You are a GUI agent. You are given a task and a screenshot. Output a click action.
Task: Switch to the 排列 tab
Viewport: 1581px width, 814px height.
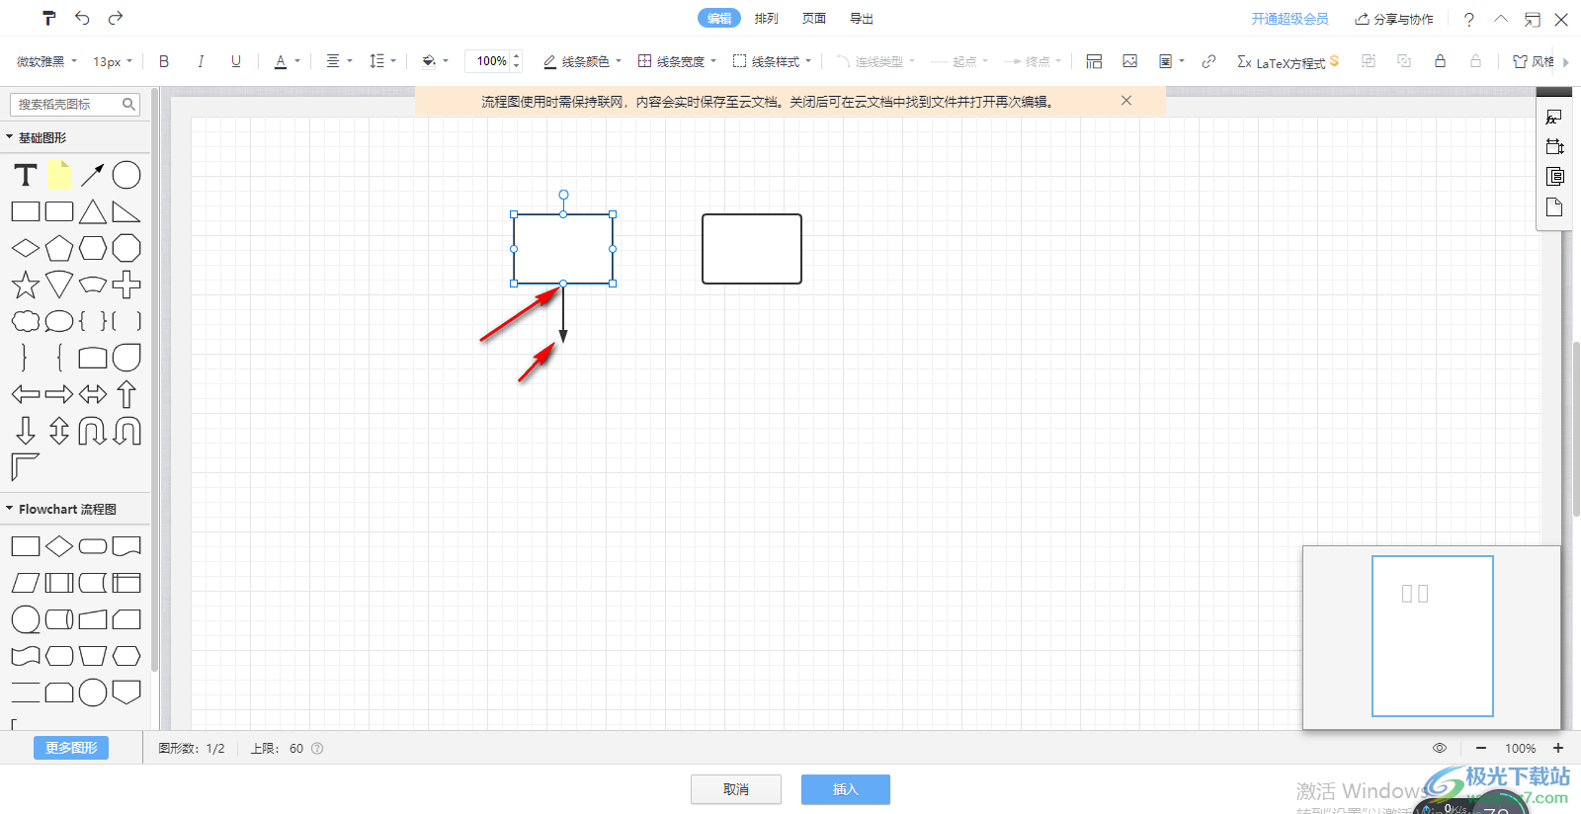click(767, 18)
